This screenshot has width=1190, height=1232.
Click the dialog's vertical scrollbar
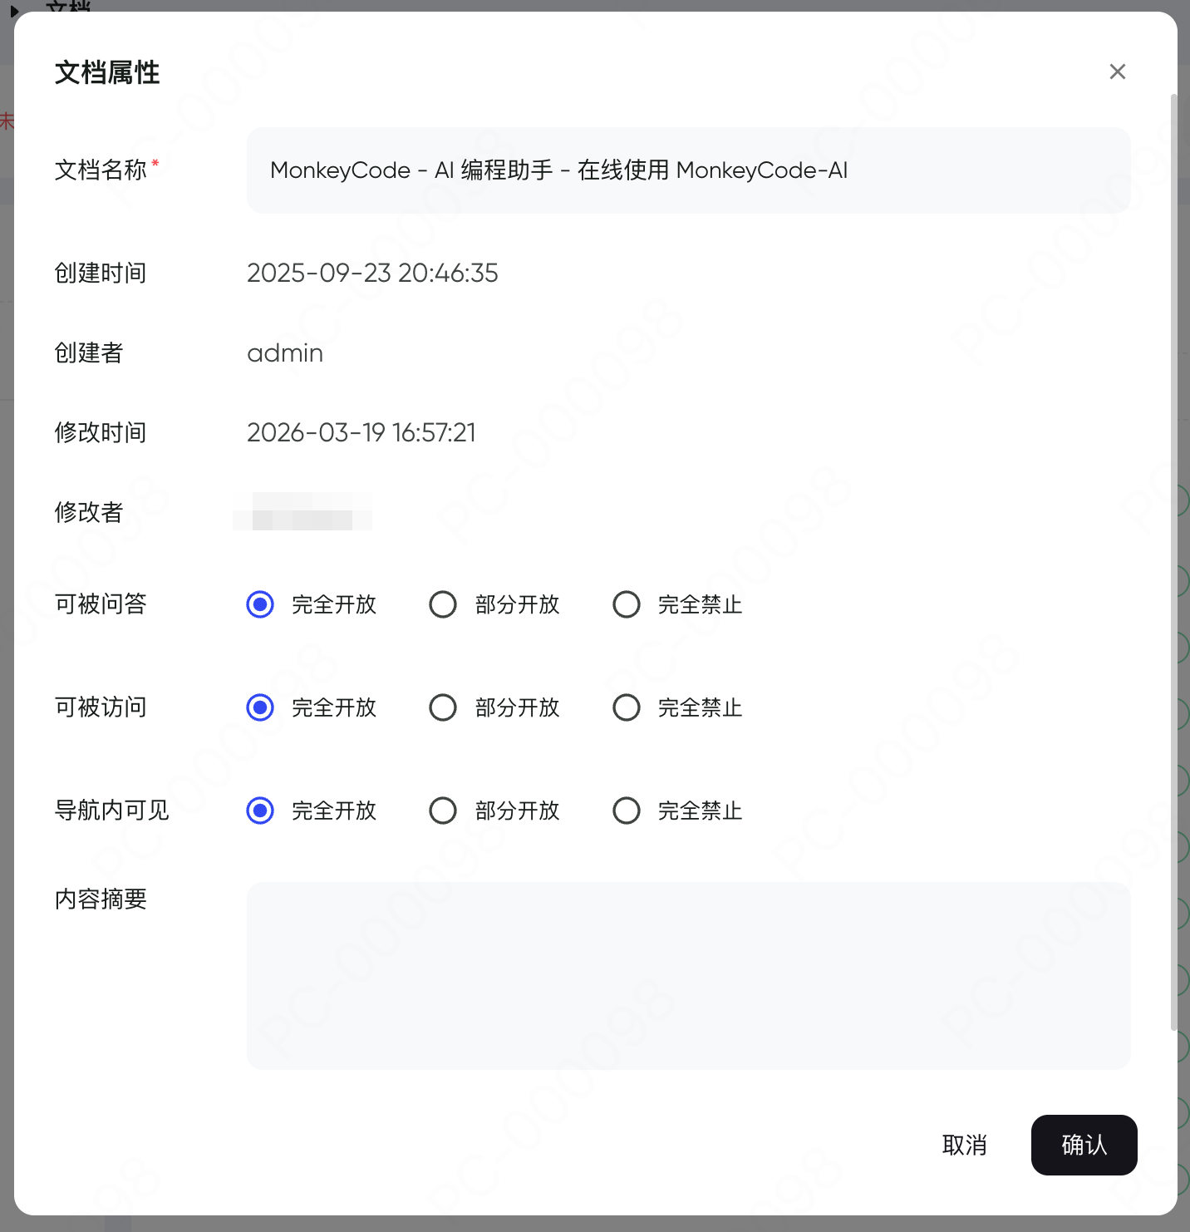pos(1173,562)
